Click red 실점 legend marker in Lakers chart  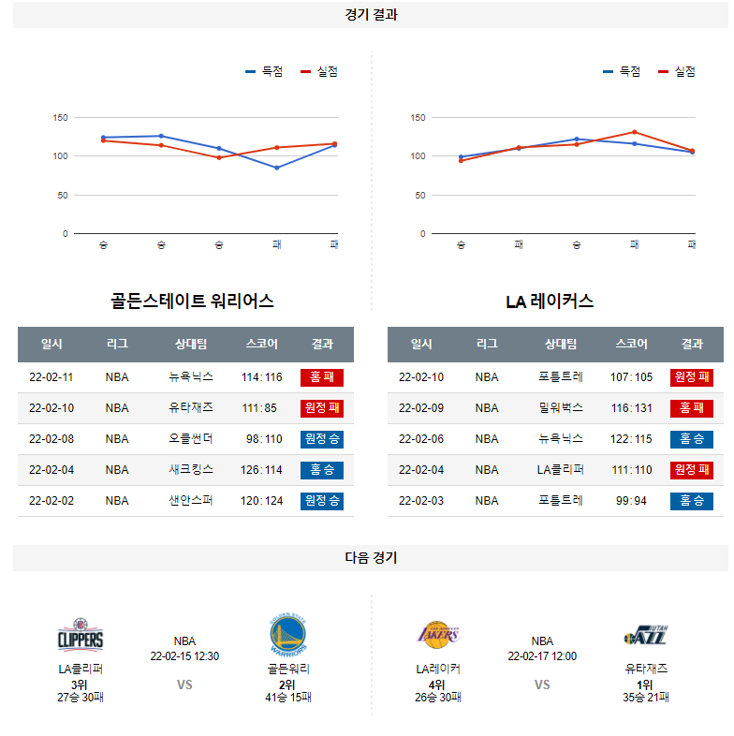pos(663,71)
